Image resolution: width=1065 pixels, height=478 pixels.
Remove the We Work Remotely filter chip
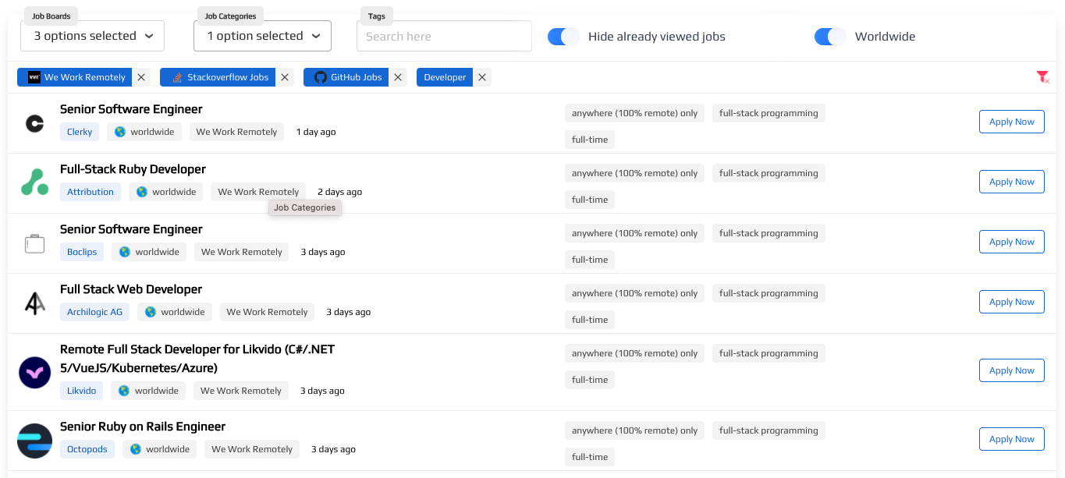[x=141, y=77]
